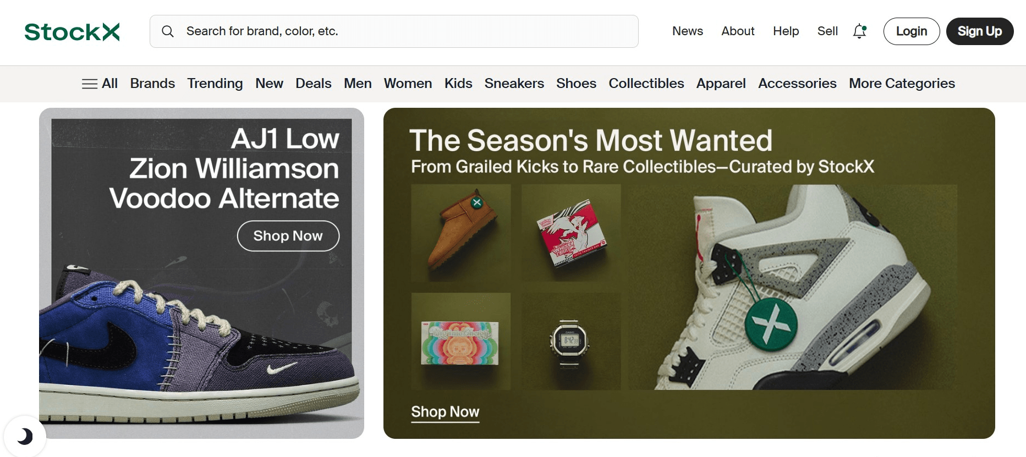Follow Shop Now link on Season's Most Wanted
1026x457 pixels.
[445, 412]
